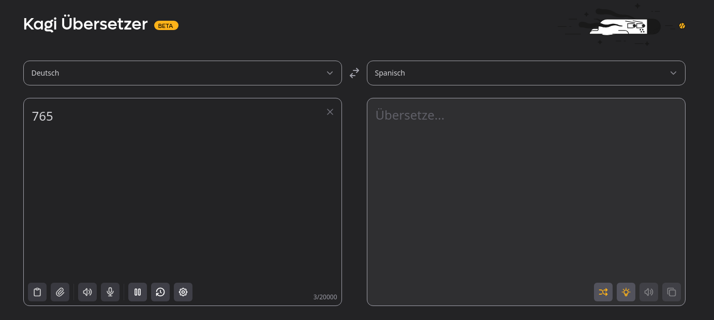714x320 pixels.
Task: Attach a file with the paperclip icon
Action: coord(60,292)
